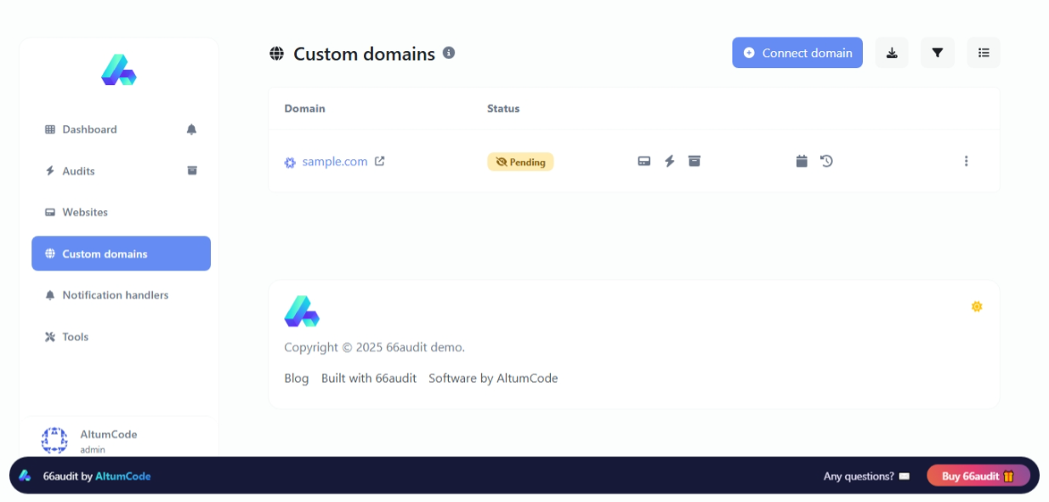Viewport: 1049px width, 502px height.
Task: Toggle the light/dark theme sun icon
Action: click(x=977, y=306)
